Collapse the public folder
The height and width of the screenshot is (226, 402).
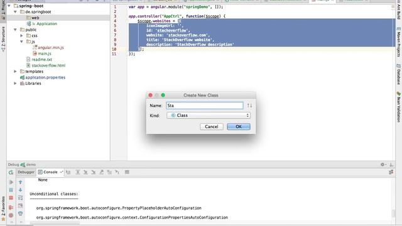tap(15, 30)
